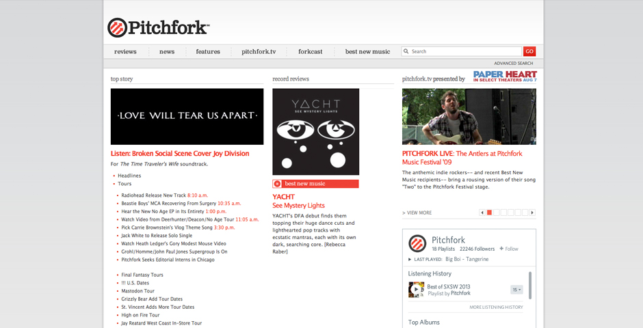Screen dimensions: 643x328
Task: Click the Headlines list item
Action: [x=129, y=176]
